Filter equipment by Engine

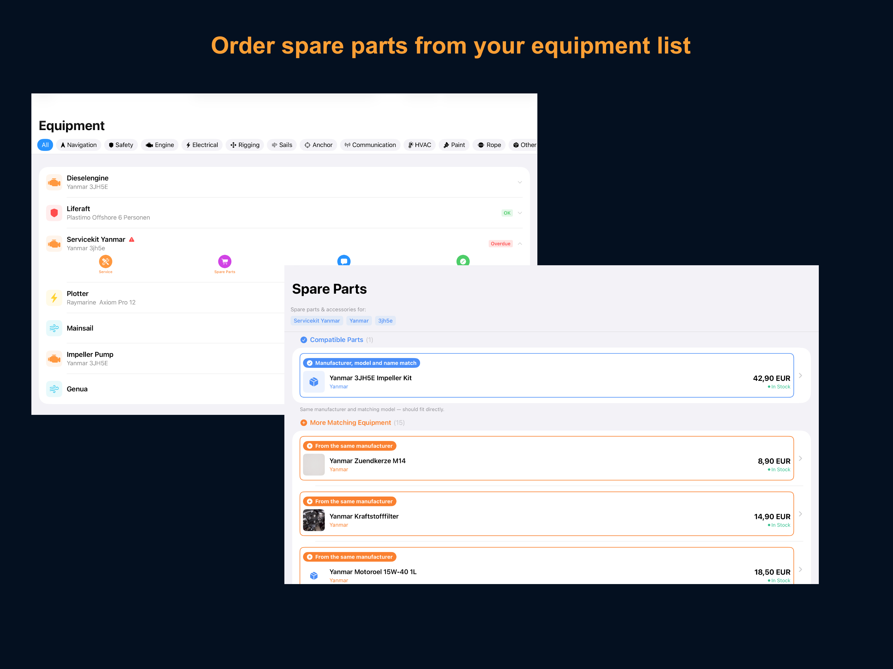[160, 145]
